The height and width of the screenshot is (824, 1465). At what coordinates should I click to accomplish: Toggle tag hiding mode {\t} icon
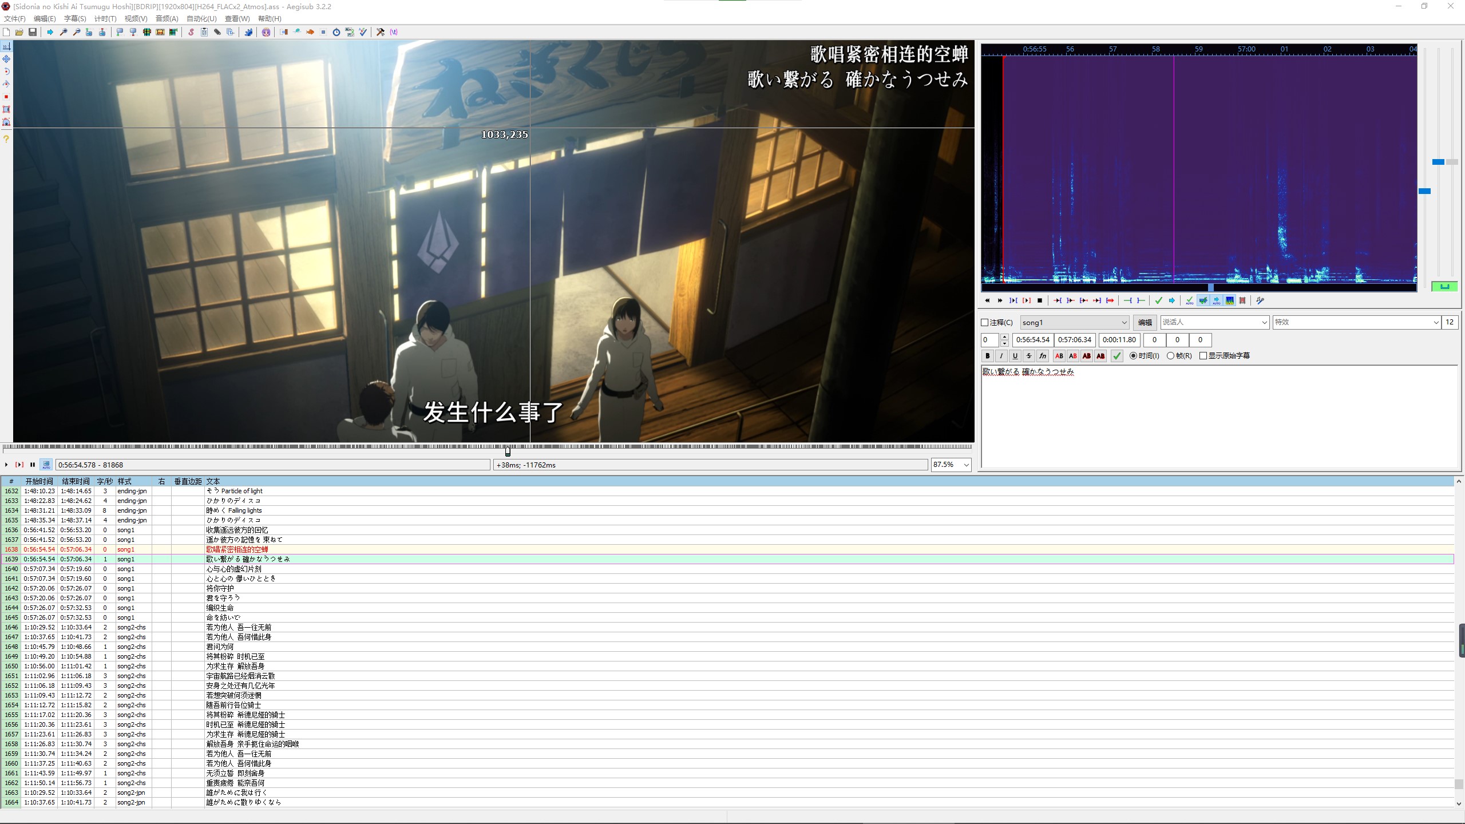tap(394, 32)
